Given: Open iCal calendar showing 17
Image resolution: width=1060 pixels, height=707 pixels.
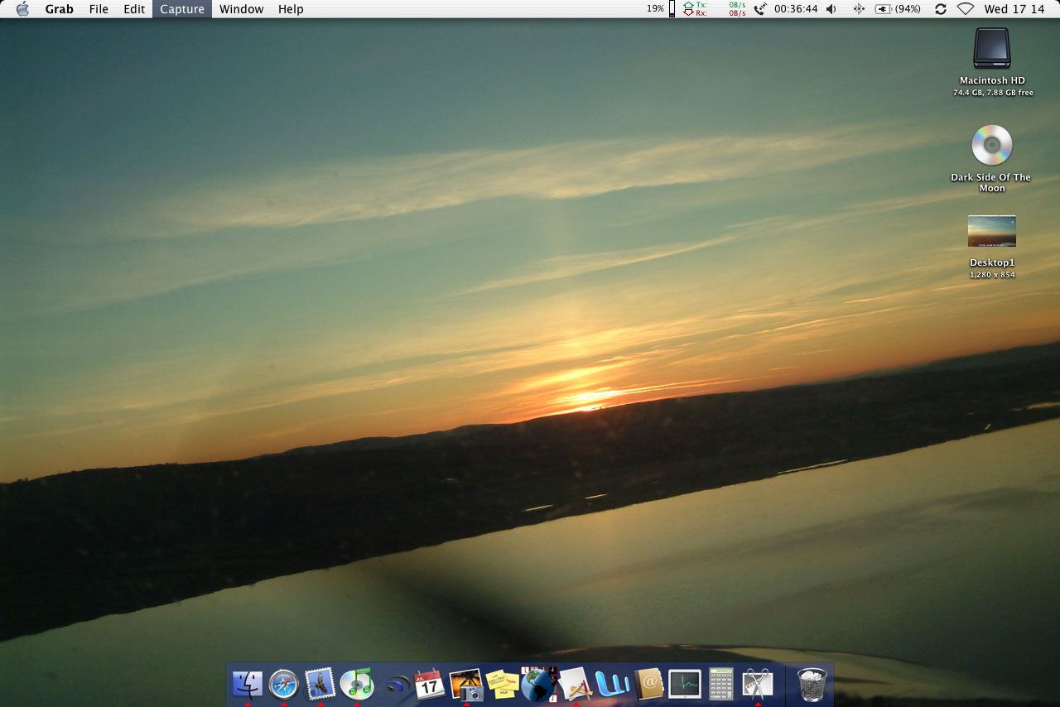Looking at the screenshot, I should point(429,684).
